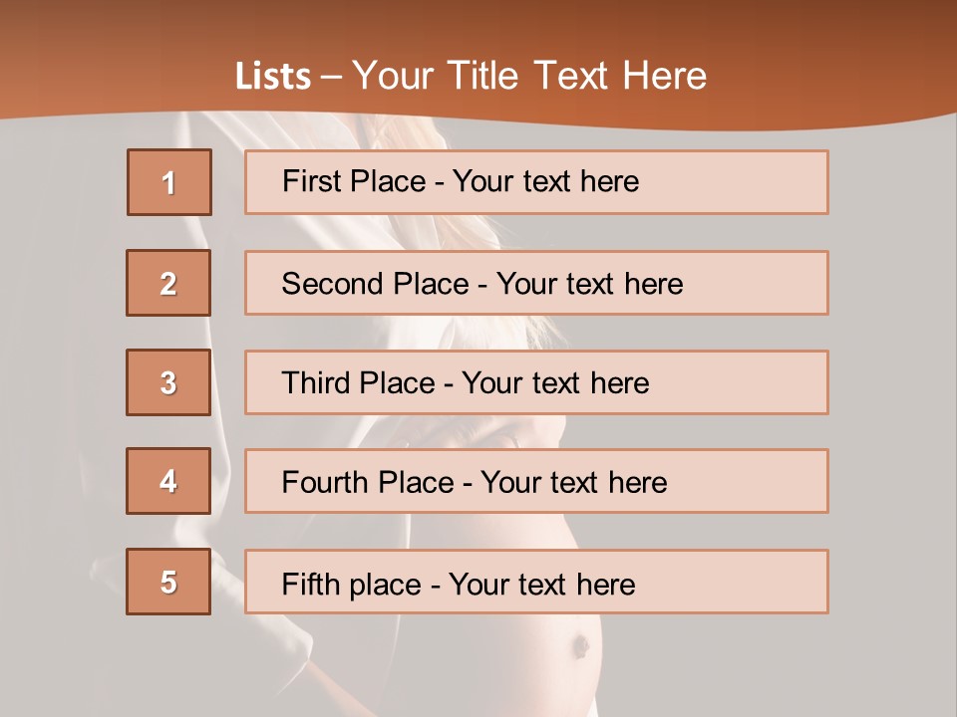Click the gray slide area right of list

pyautogui.click(x=892, y=378)
